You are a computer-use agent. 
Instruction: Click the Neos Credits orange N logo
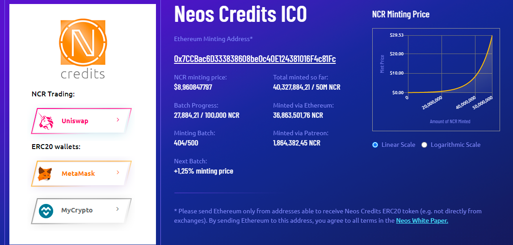[x=82, y=42]
